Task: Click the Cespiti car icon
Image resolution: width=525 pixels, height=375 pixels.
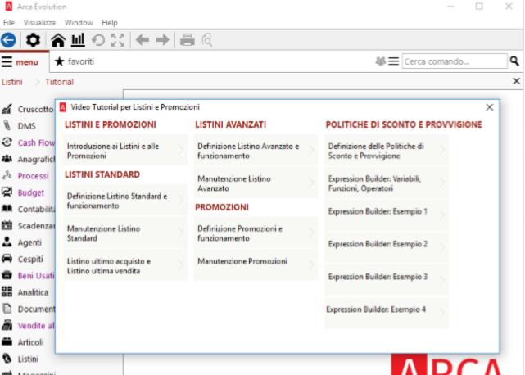Action: click(x=7, y=259)
